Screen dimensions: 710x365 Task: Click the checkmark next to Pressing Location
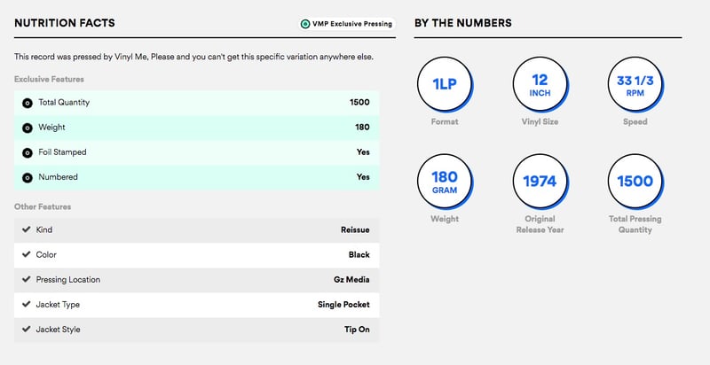click(26, 280)
